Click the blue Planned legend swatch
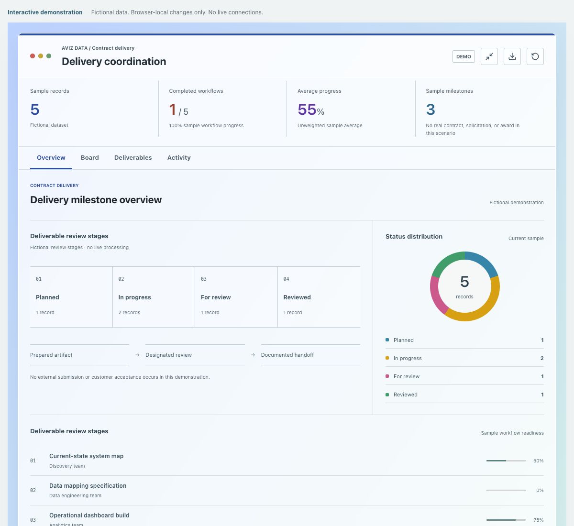 387,340
